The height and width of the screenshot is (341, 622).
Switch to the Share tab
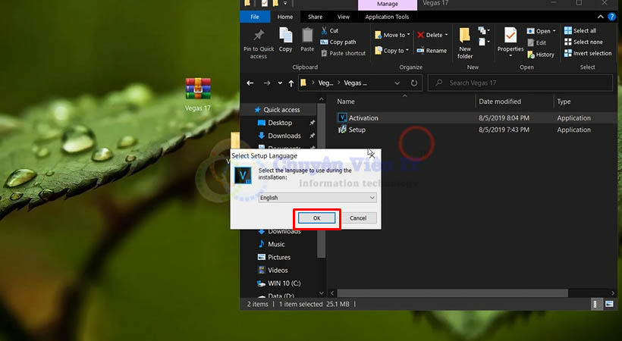315,17
